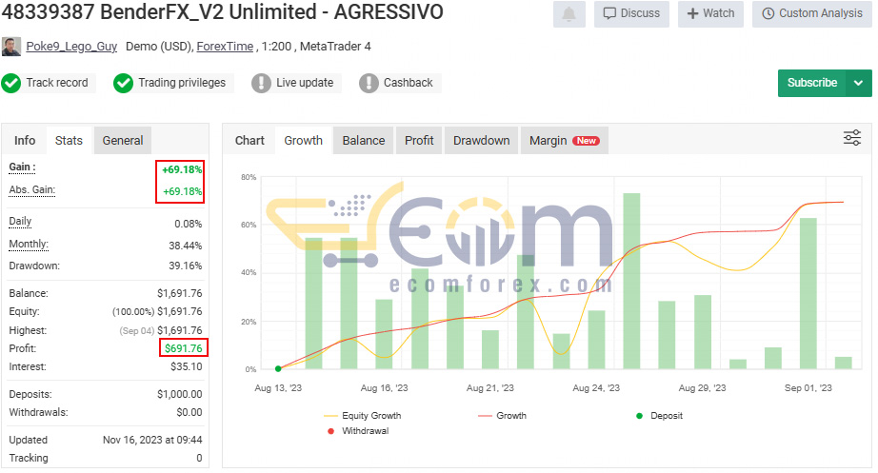Image resolution: width=878 pixels, height=473 pixels.
Task: Toggle the Growth legend entry
Action: pyautogui.click(x=502, y=416)
